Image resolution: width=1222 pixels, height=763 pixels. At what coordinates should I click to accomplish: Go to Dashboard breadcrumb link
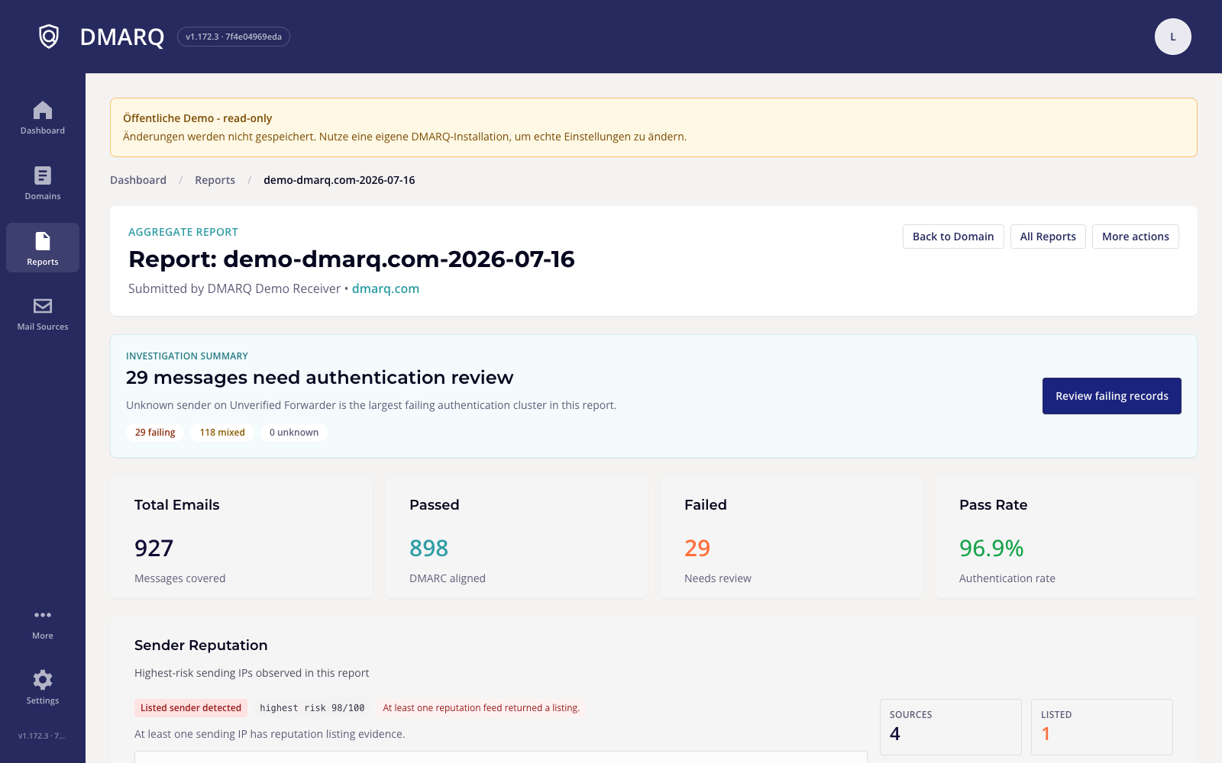pos(138,180)
